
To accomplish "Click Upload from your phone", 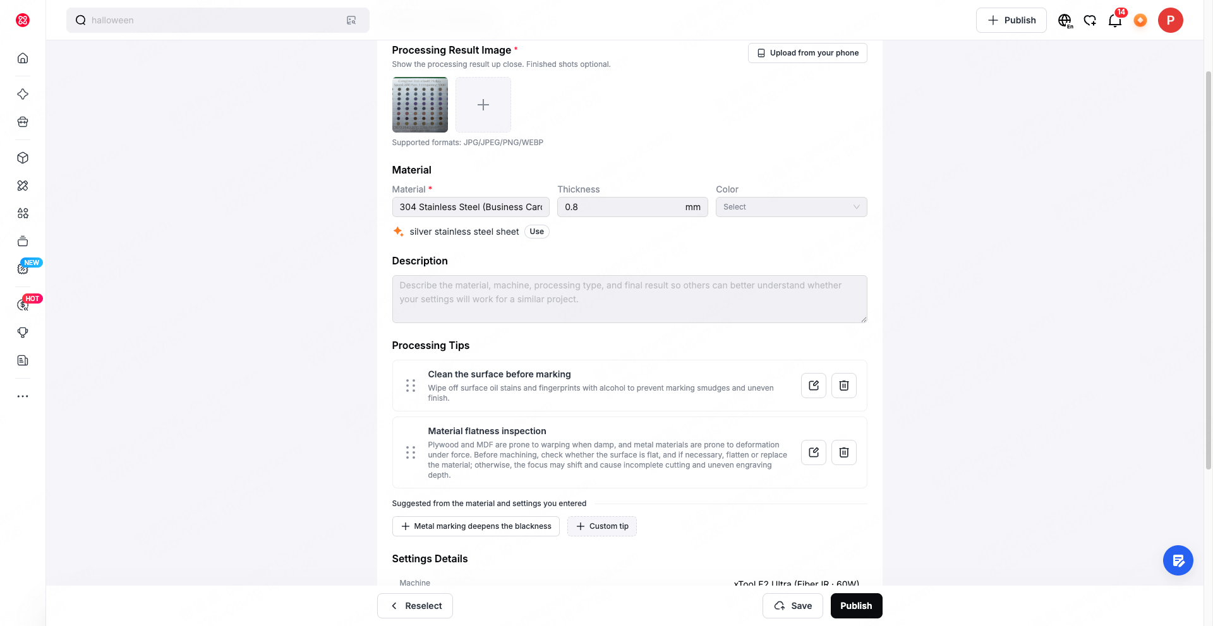I will [x=807, y=53].
